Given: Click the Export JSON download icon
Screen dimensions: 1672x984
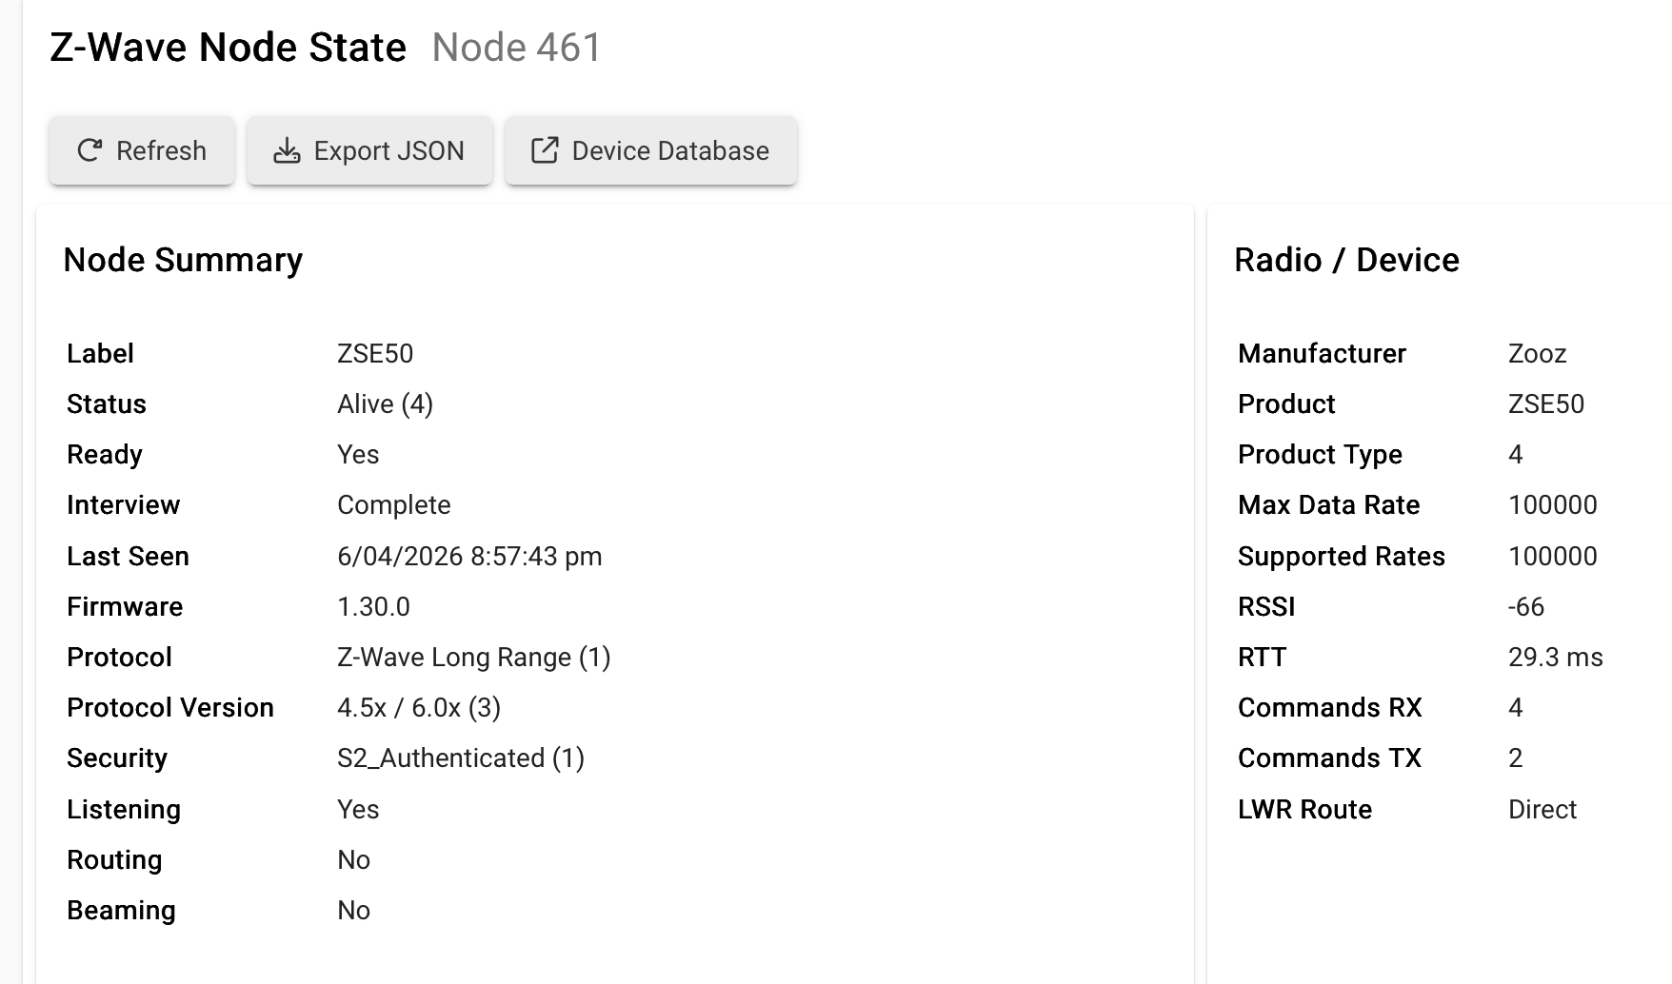Looking at the screenshot, I should tap(287, 150).
